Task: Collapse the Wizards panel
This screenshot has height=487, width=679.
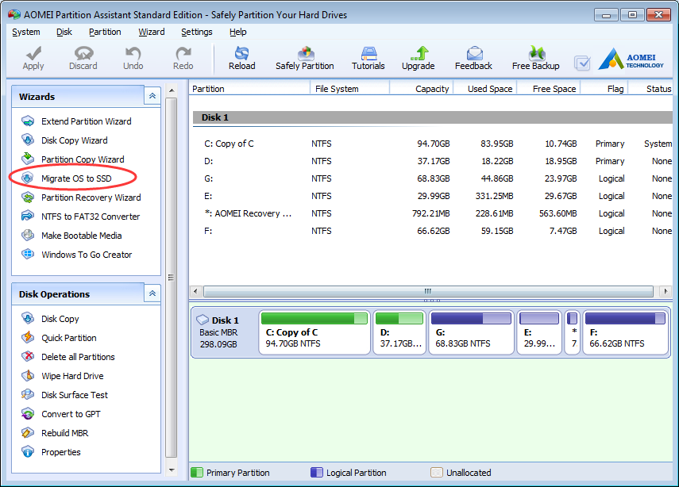Action: pyautogui.click(x=152, y=96)
